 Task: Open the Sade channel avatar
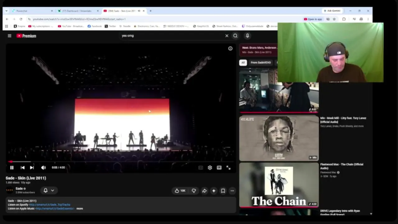(9, 190)
